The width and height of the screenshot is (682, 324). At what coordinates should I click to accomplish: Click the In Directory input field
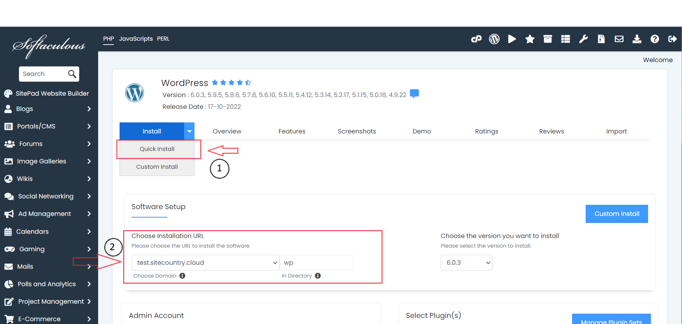click(x=317, y=263)
